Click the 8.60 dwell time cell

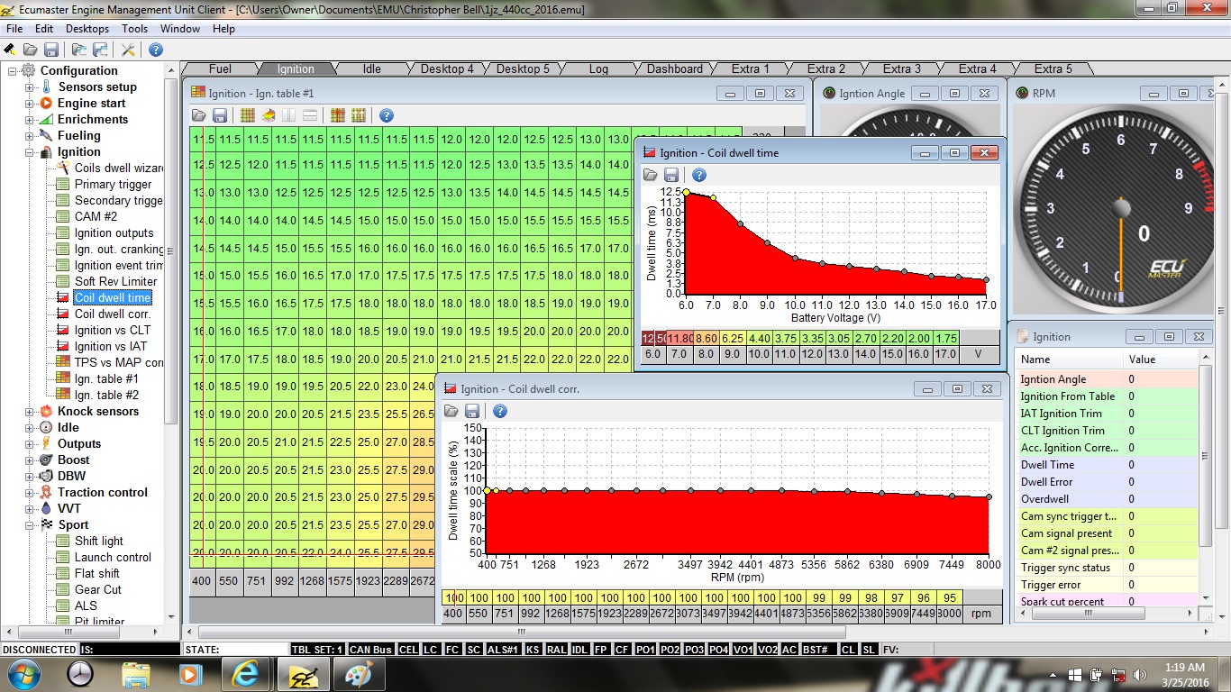705,338
